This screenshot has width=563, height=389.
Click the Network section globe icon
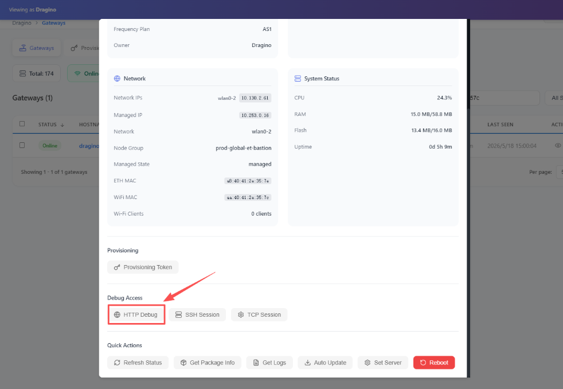point(117,78)
